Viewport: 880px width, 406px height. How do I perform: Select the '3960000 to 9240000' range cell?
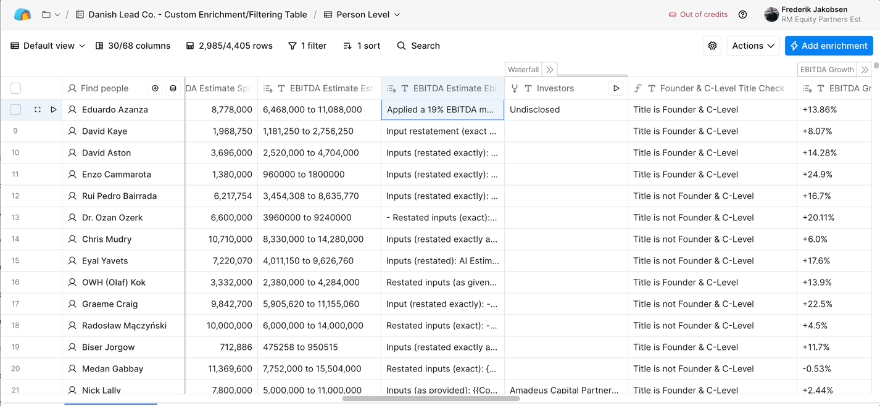(320, 217)
